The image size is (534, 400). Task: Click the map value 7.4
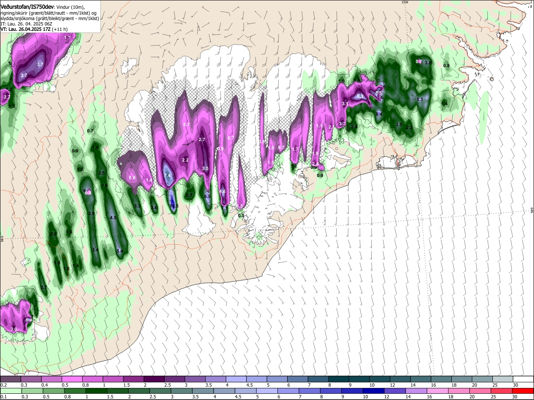[168, 176]
